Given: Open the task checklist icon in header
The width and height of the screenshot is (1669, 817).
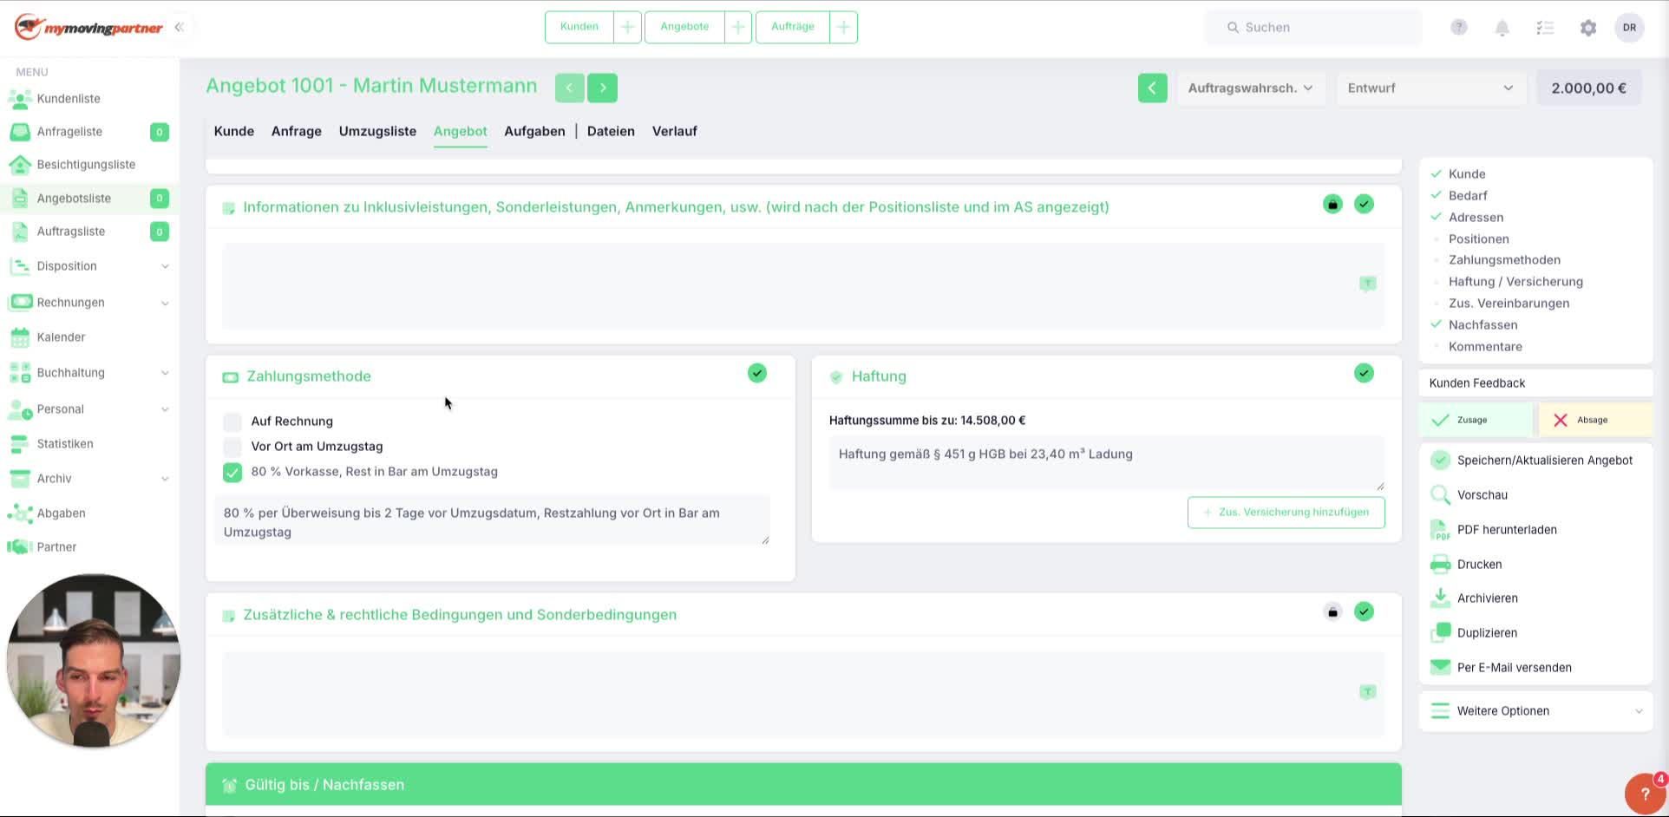Looking at the screenshot, I should pyautogui.click(x=1545, y=28).
